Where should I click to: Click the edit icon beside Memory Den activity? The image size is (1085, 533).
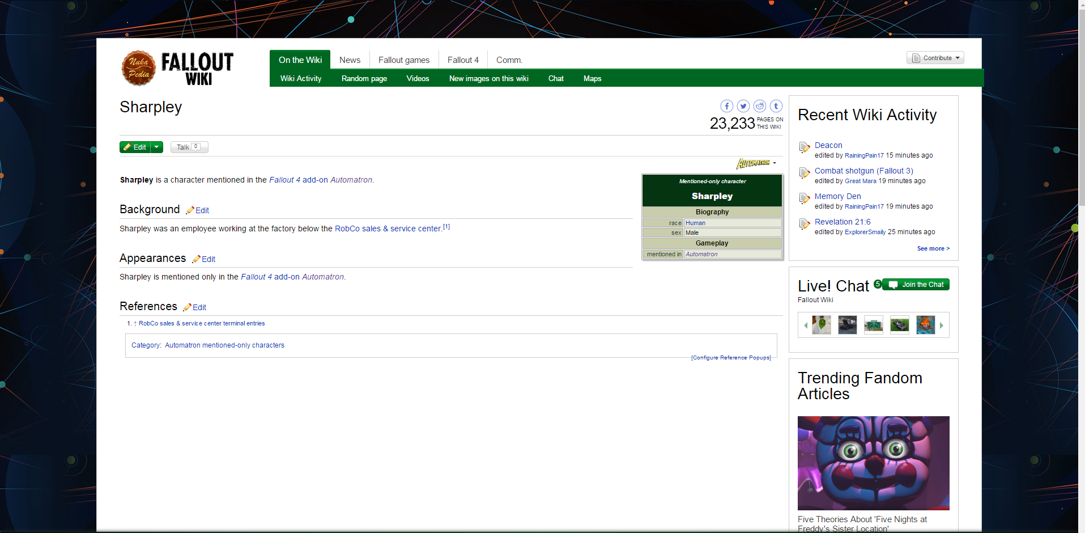805,198
